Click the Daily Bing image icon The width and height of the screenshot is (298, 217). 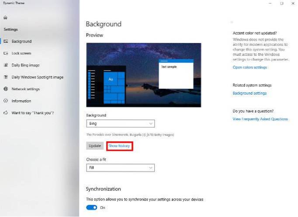(6, 65)
